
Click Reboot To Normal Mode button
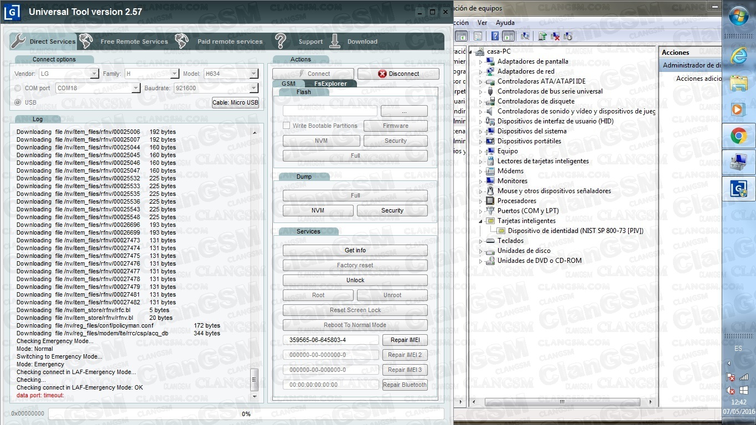coord(355,325)
